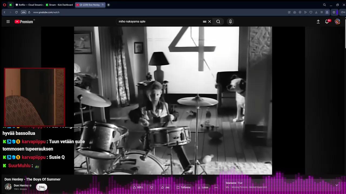
Task: Open the Opera AI assistant button
Action: click(343, 12)
